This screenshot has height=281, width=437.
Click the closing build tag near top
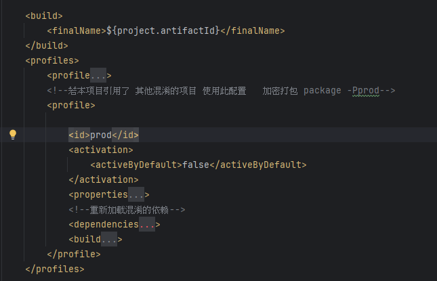click(47, 45)
